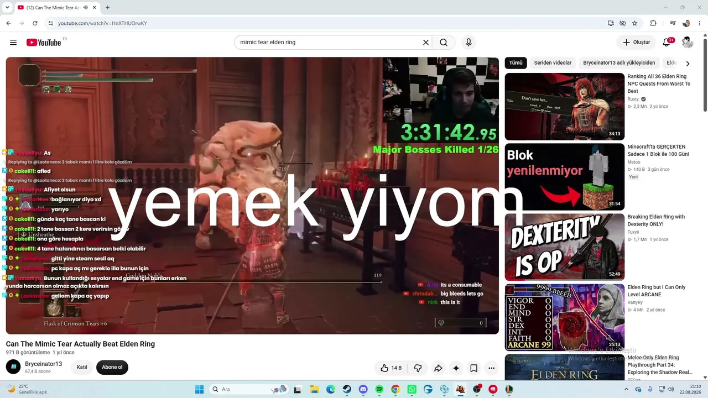Open more actions three-dot menu under video
This screenshot has width=708, height=398.
pos(491,368)
